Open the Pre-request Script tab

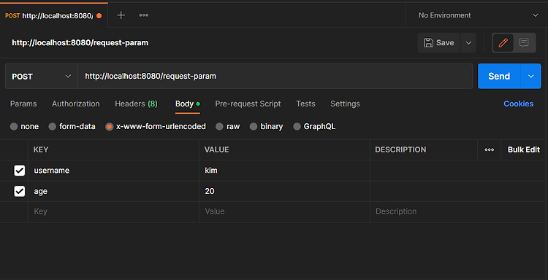(248, 104)
